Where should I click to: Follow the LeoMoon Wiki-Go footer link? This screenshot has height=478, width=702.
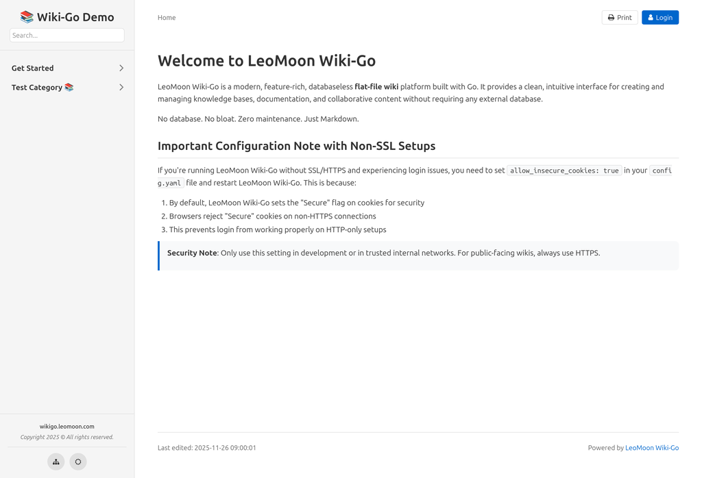(x=651, y=448)
